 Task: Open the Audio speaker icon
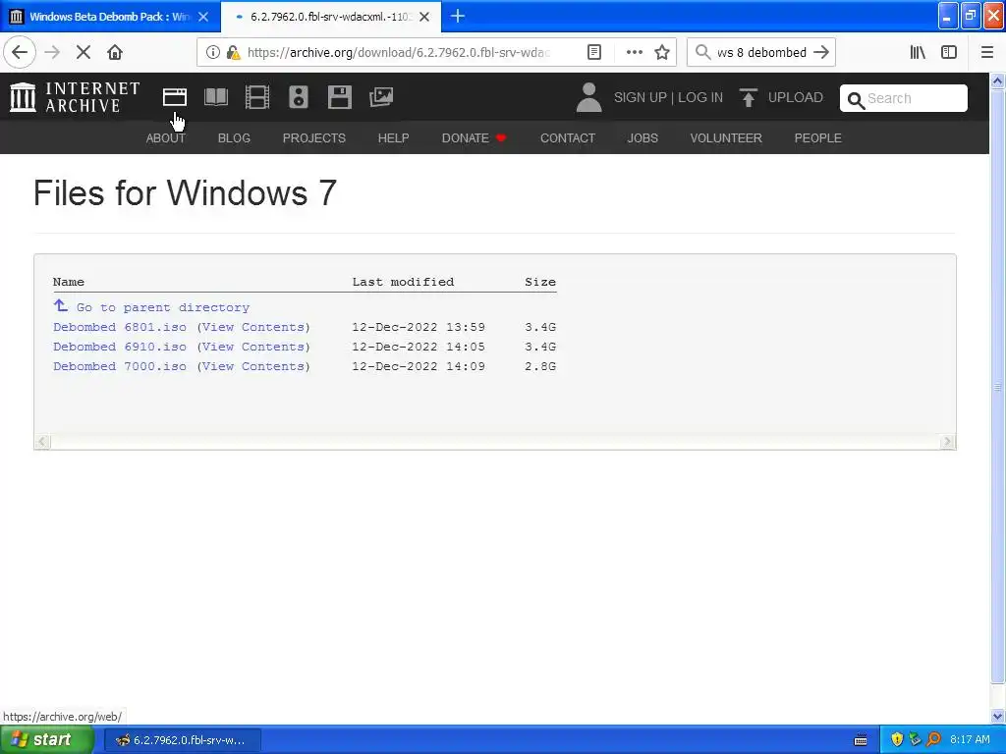(x=299, y=97)
